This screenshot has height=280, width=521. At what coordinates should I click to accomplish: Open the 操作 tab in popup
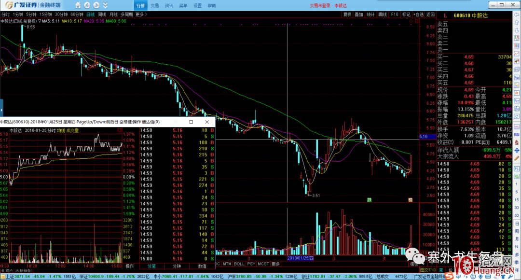pyautogui.click(x=130, y=266)
